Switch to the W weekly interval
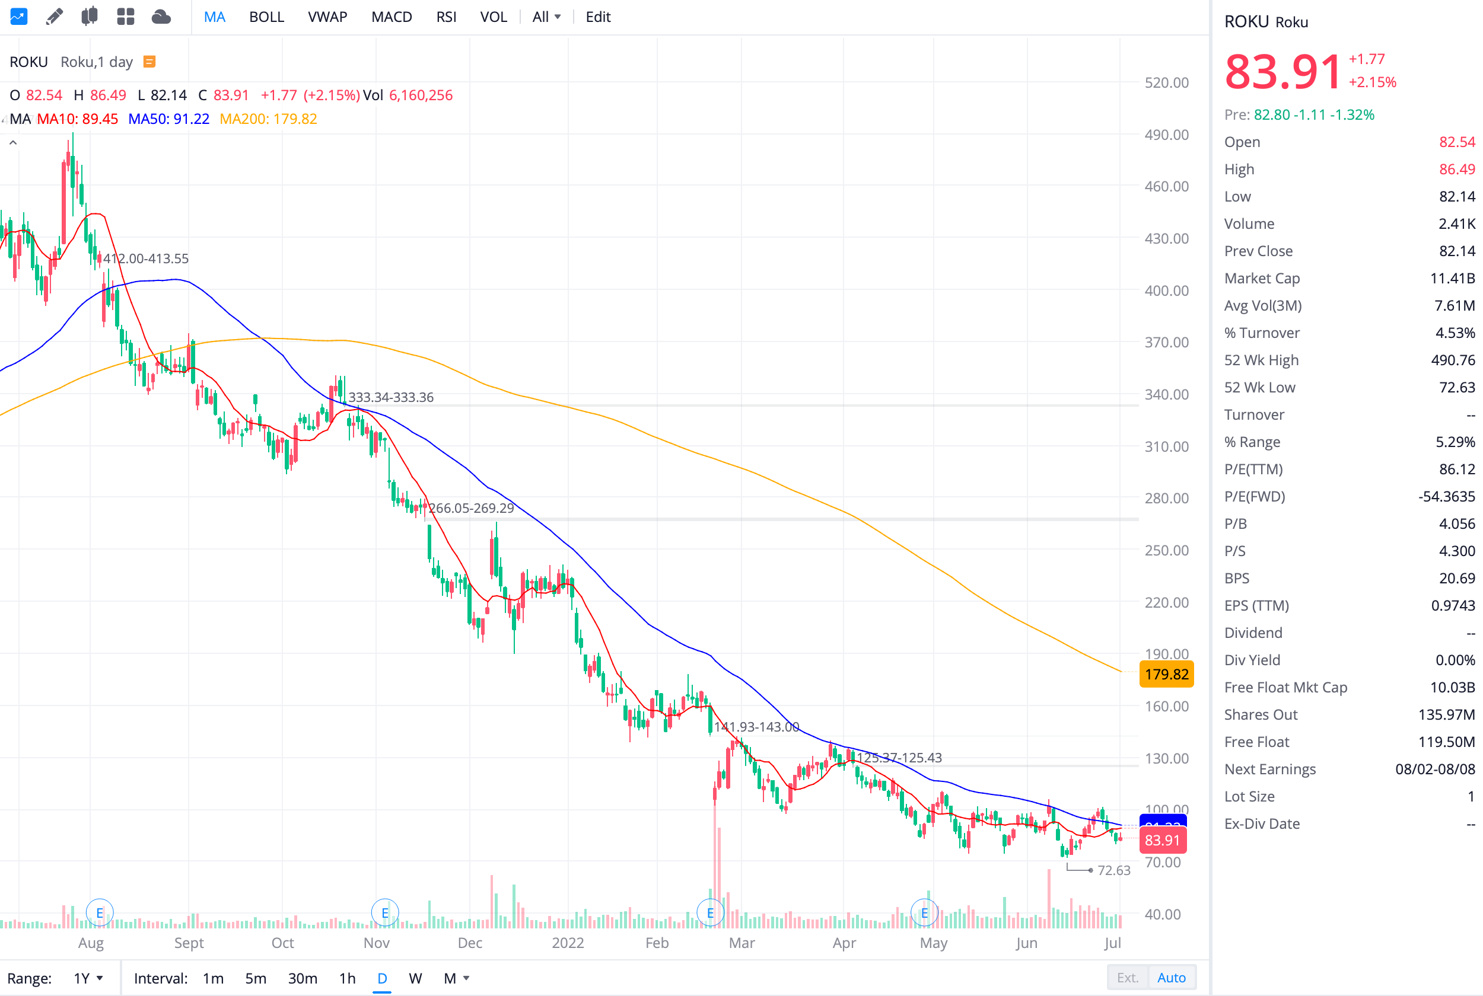The width and height of the screenshot is (1483, 996). tap(415, 978)
